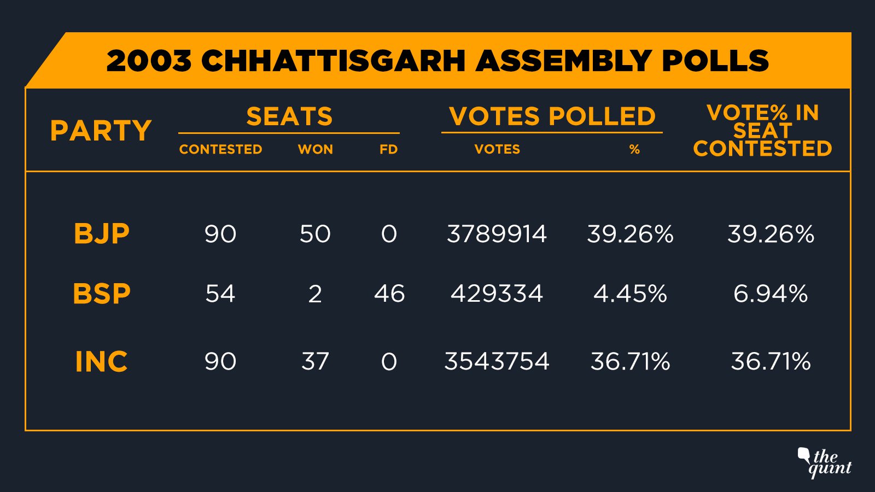Click BSP's vote count 429334
875x492 pixels.
[497, 294]
